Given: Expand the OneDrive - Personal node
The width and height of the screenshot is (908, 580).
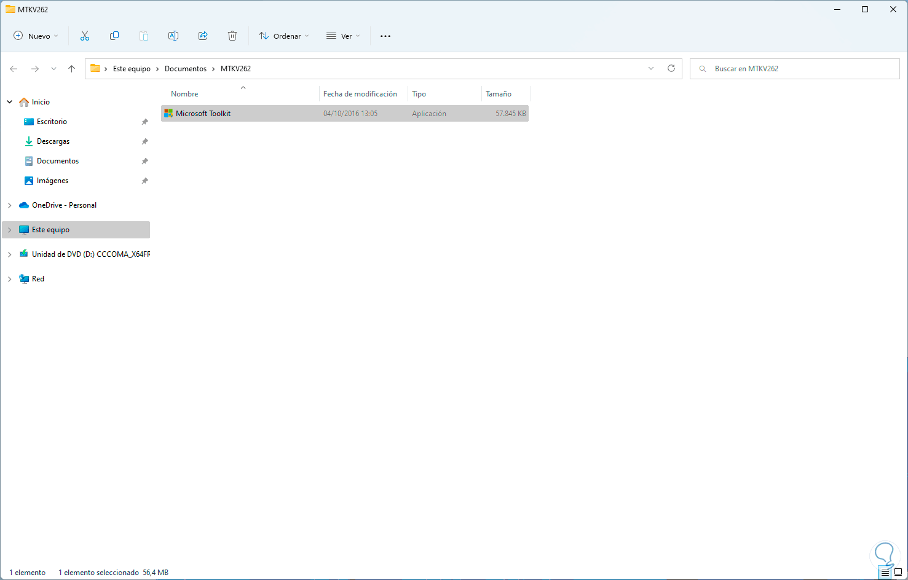Looking at the screenshot, I should 10,205.
